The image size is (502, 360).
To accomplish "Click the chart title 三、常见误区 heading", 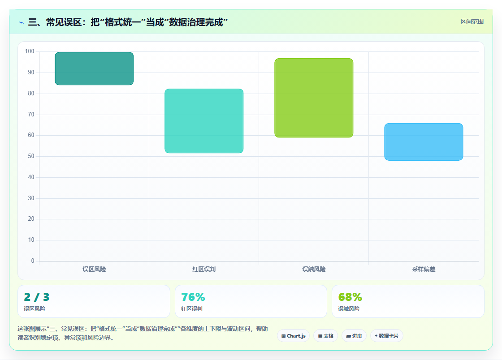I will tap(128, 22).
